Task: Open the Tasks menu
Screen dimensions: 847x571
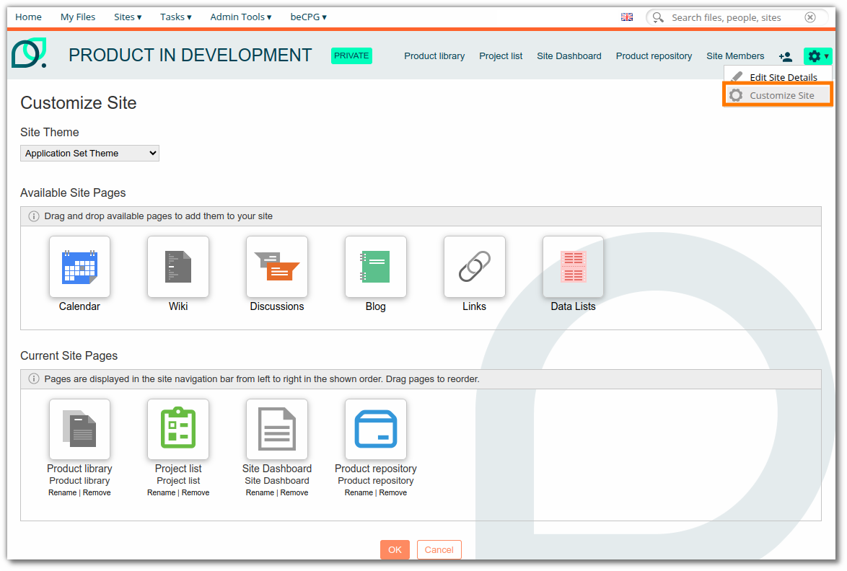Action: [x=175, y=17]
